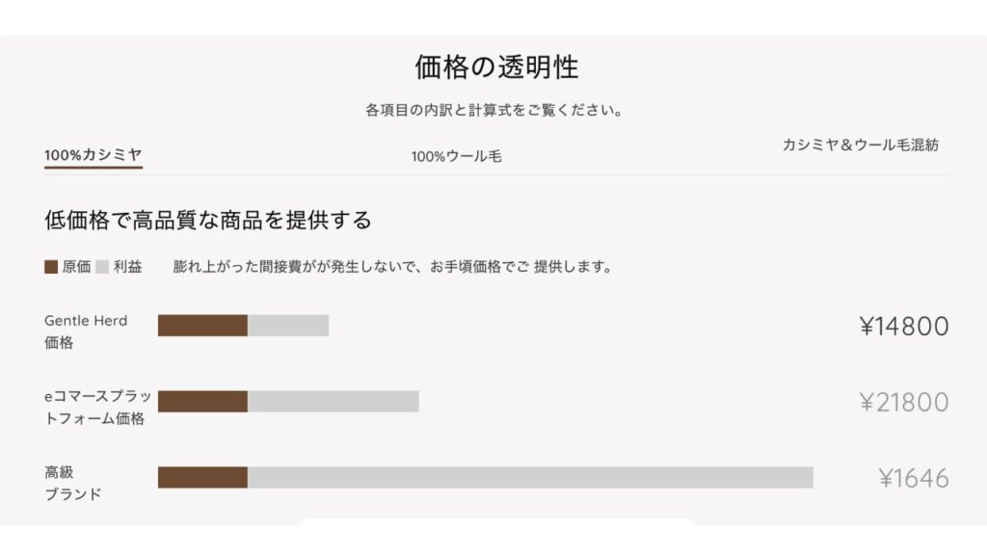Image resolution: width=987 pixels, height=555 pixels.
Task: Click the 価格の透明性 heading
Action: [496, 66]
